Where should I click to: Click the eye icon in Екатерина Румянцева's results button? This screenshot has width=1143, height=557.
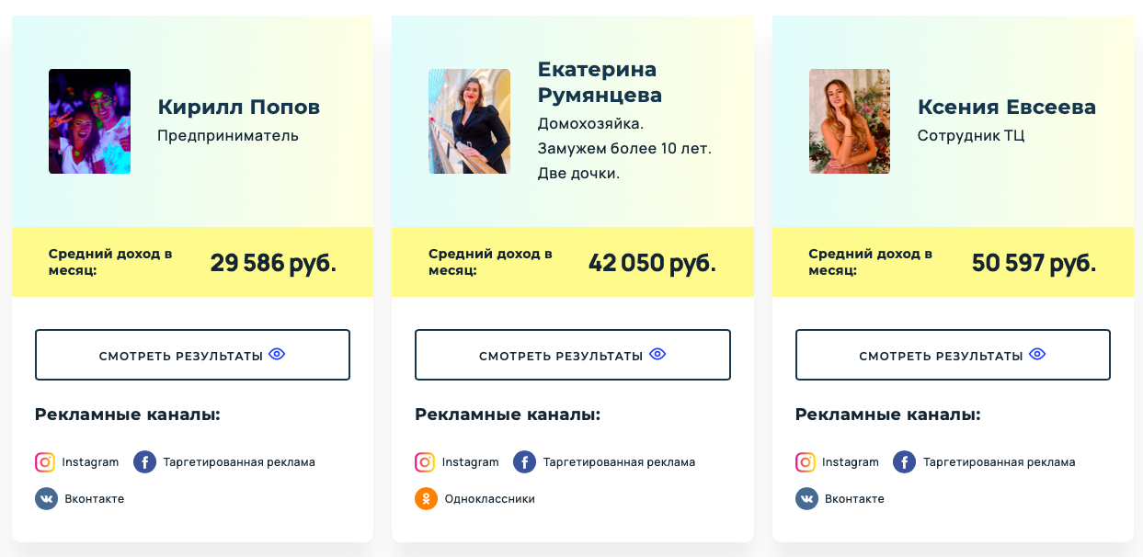(x=657, y=354)
